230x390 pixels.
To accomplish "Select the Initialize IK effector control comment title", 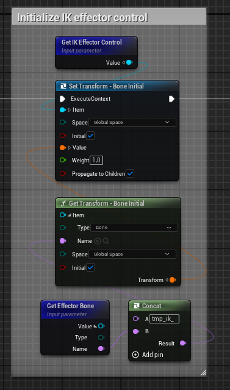I will [82, 18].
